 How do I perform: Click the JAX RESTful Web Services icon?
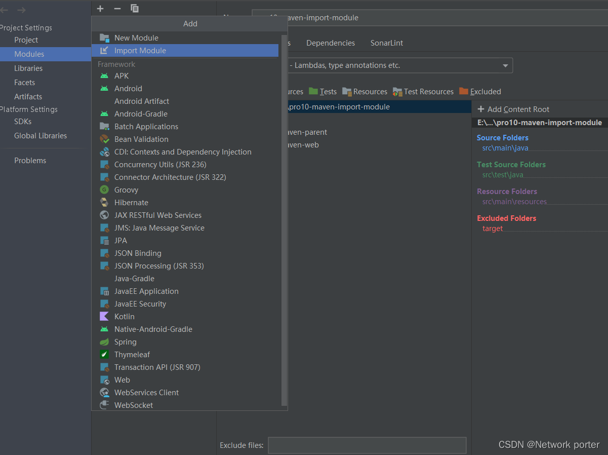(104, 215)
